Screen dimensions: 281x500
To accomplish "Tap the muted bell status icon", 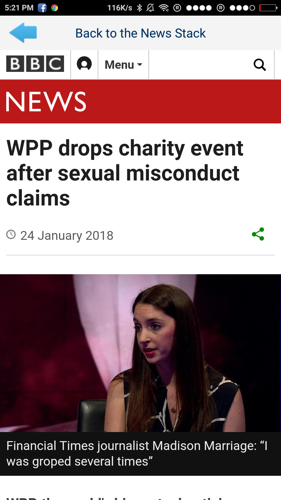I will pos(150,8).
